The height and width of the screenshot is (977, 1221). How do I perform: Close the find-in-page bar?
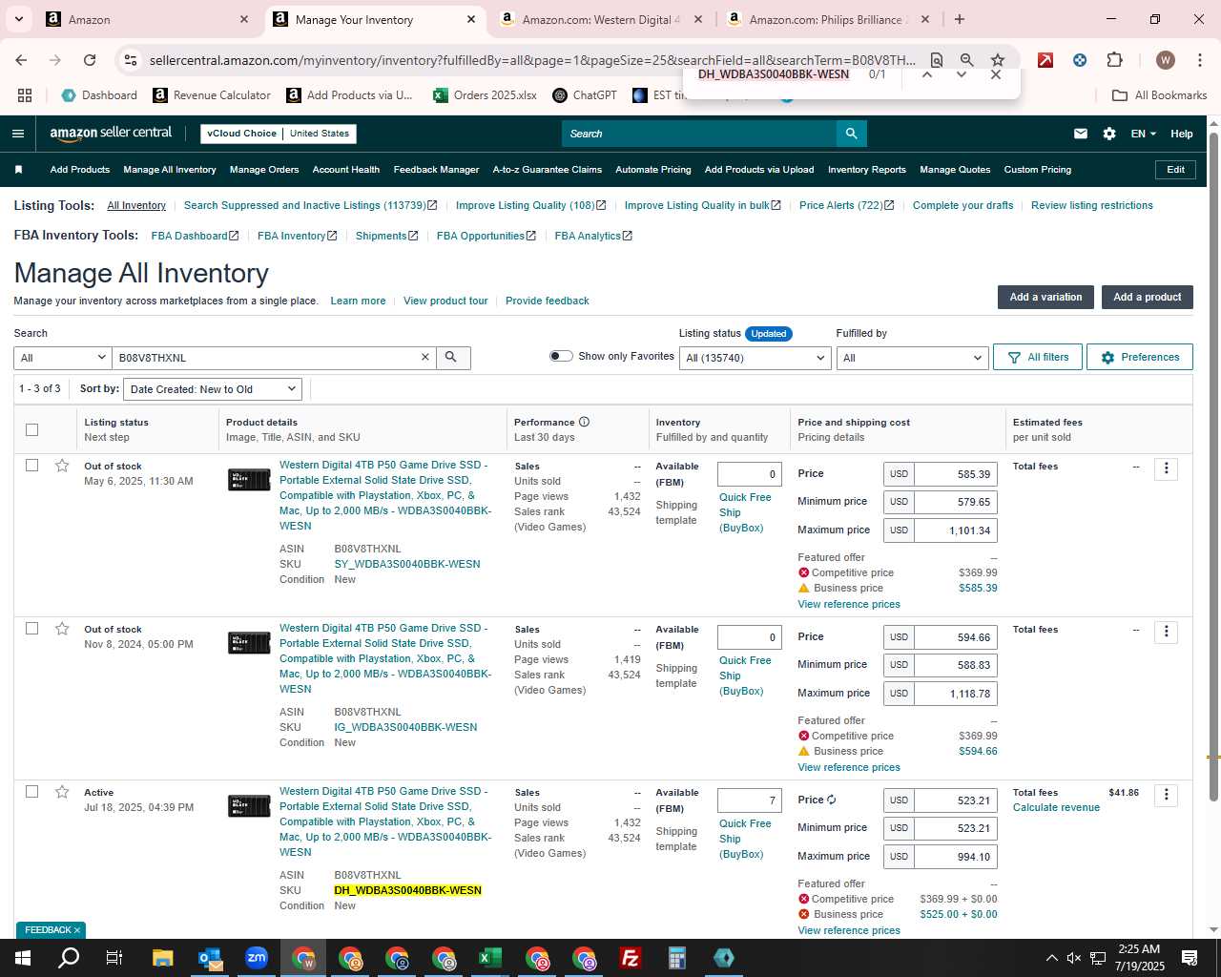996,74
